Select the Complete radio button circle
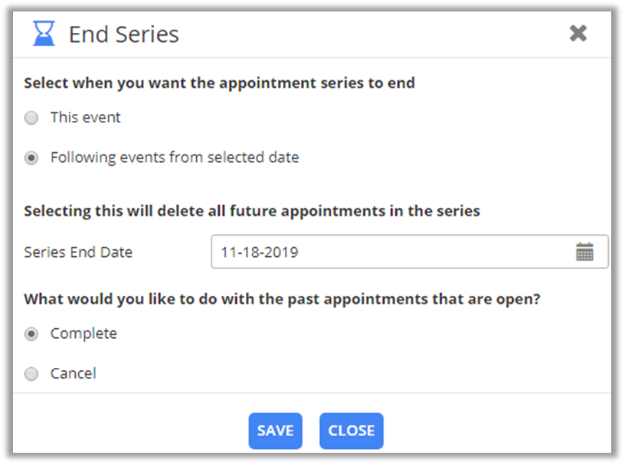 pos(31,334)
